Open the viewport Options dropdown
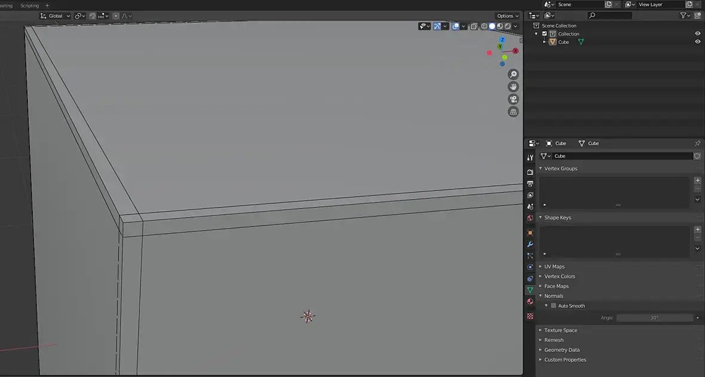 (508, 16)
